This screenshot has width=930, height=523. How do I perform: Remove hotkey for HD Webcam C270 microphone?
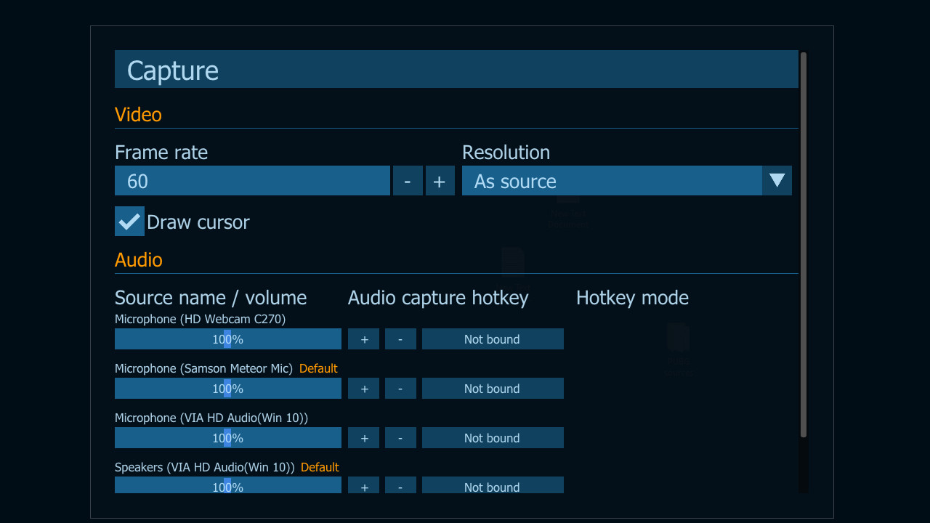point(400,339)
